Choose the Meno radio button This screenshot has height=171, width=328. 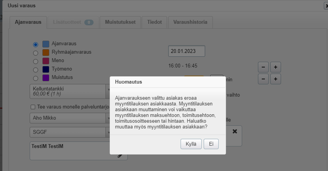[35, 61]
